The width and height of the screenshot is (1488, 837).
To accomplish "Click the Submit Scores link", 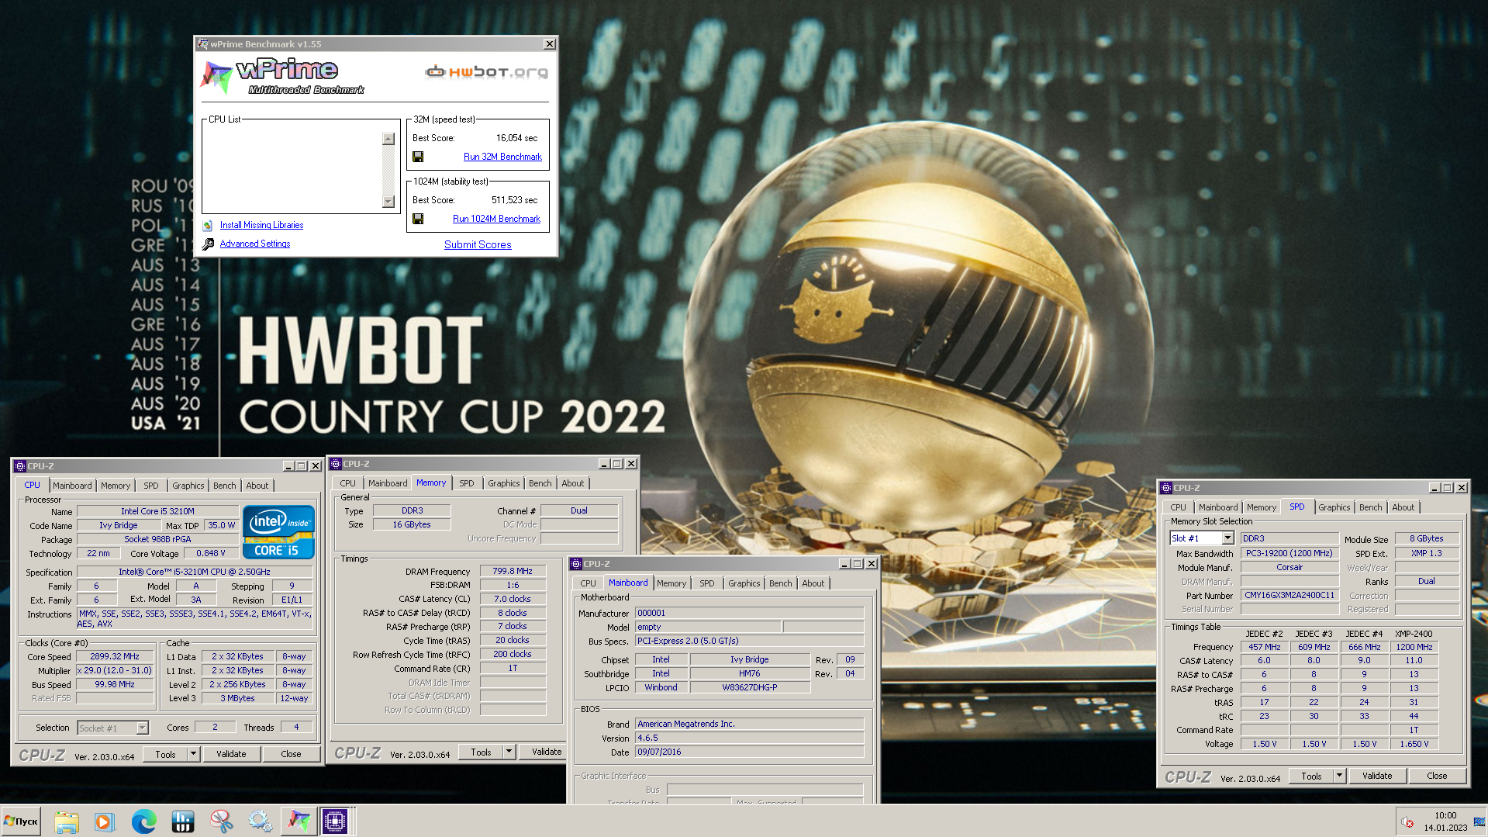I will point(478,244).
